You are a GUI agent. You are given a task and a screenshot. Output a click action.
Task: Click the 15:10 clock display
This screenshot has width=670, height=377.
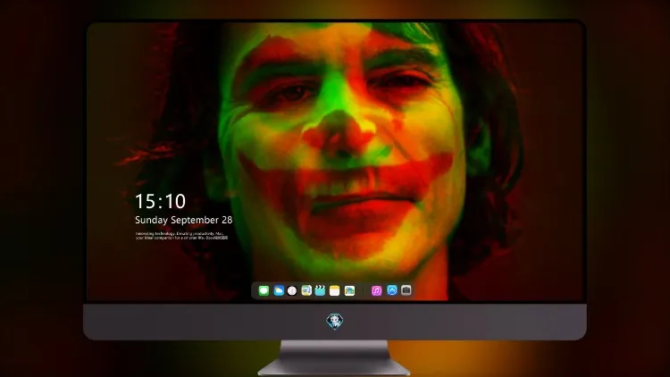coord(160,201)
